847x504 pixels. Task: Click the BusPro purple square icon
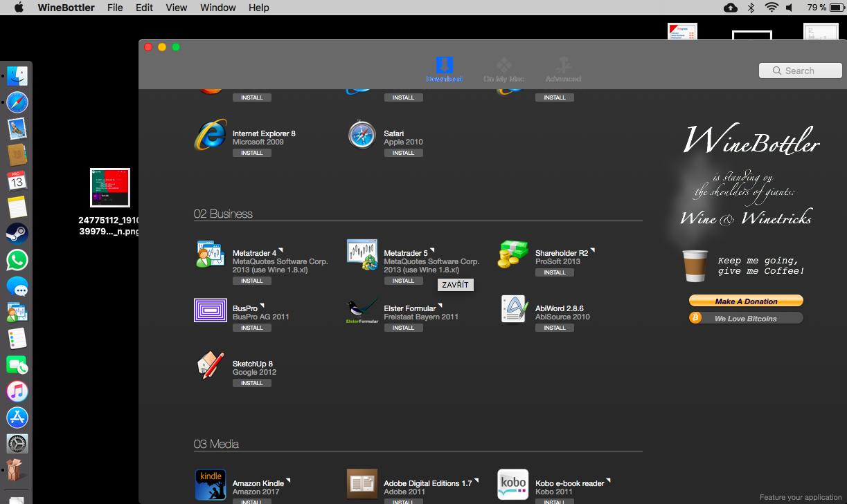(x=211, y=310)
